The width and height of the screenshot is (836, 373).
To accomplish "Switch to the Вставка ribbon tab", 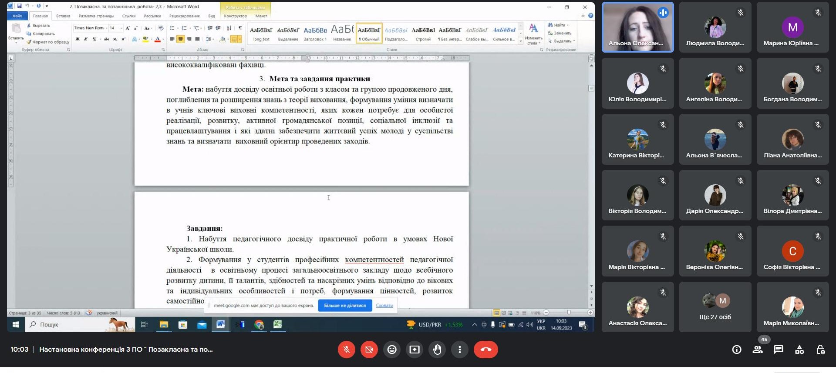I will 63,16.
